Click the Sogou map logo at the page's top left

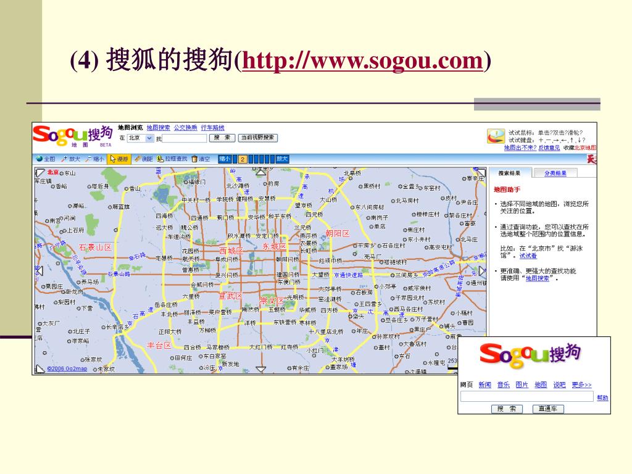tap(73, 135)
